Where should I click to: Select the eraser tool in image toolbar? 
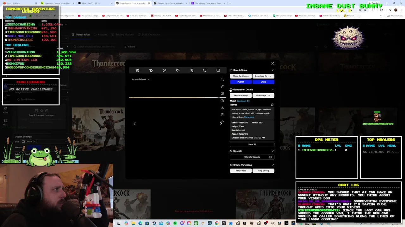(x=151, y=70)
